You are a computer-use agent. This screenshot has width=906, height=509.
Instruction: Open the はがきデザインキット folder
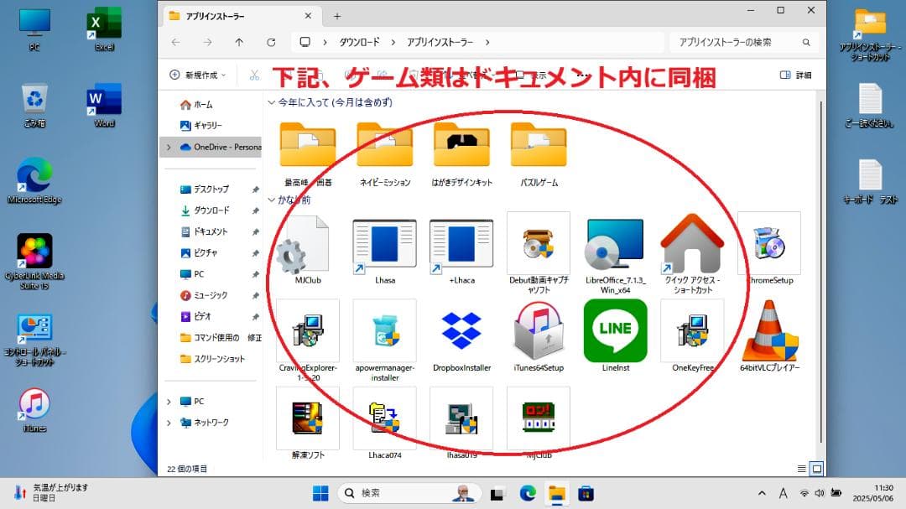pos(461,144)
